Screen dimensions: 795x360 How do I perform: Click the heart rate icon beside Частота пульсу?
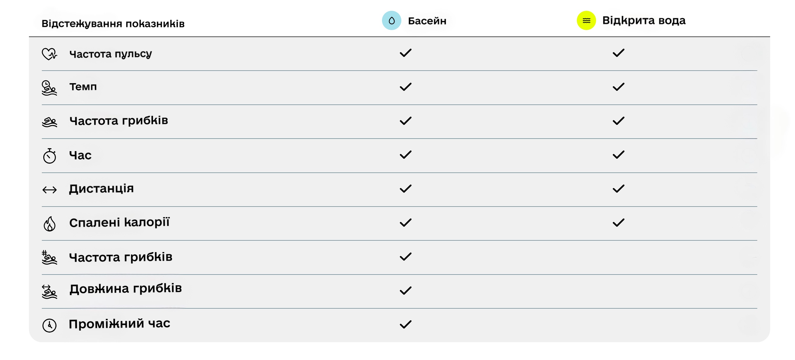point(49,54)
